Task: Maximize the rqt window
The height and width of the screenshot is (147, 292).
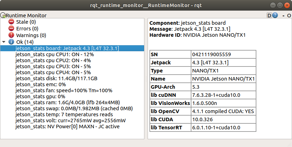Action: point(280,5)
